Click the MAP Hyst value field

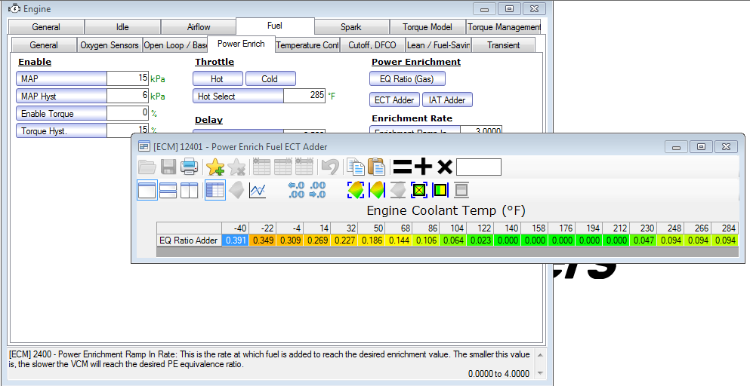click(128, 96)
